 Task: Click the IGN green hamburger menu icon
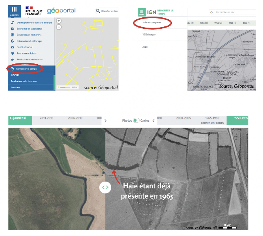[142, 12]
